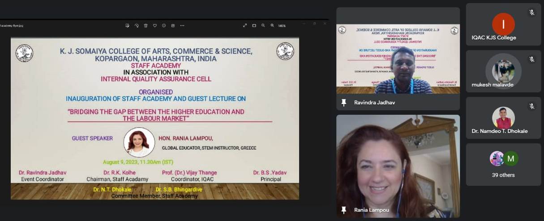Click muted mic icon on Dr. Namdeo T. Dhokale tile
The height and width of the screenshot is (221, 544).
(532, 106)
